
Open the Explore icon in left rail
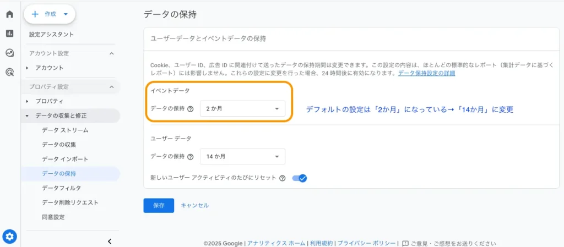9,53
